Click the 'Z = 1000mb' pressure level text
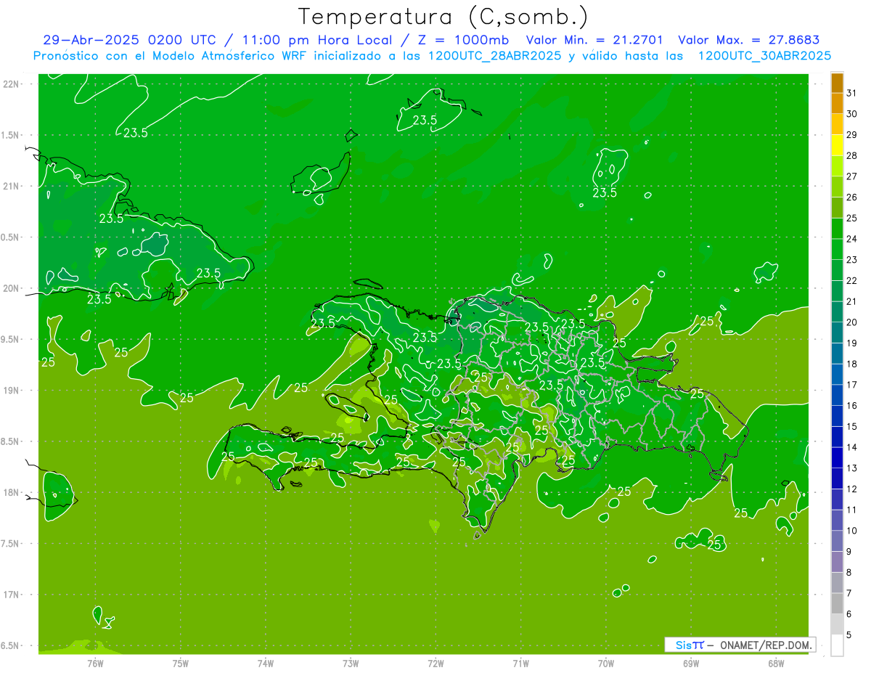The image size is (871, 673). click(462, 40)
